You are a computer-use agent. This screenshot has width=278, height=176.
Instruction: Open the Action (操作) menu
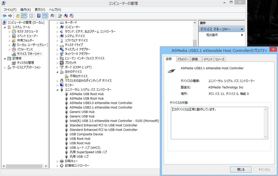point(25,10)
